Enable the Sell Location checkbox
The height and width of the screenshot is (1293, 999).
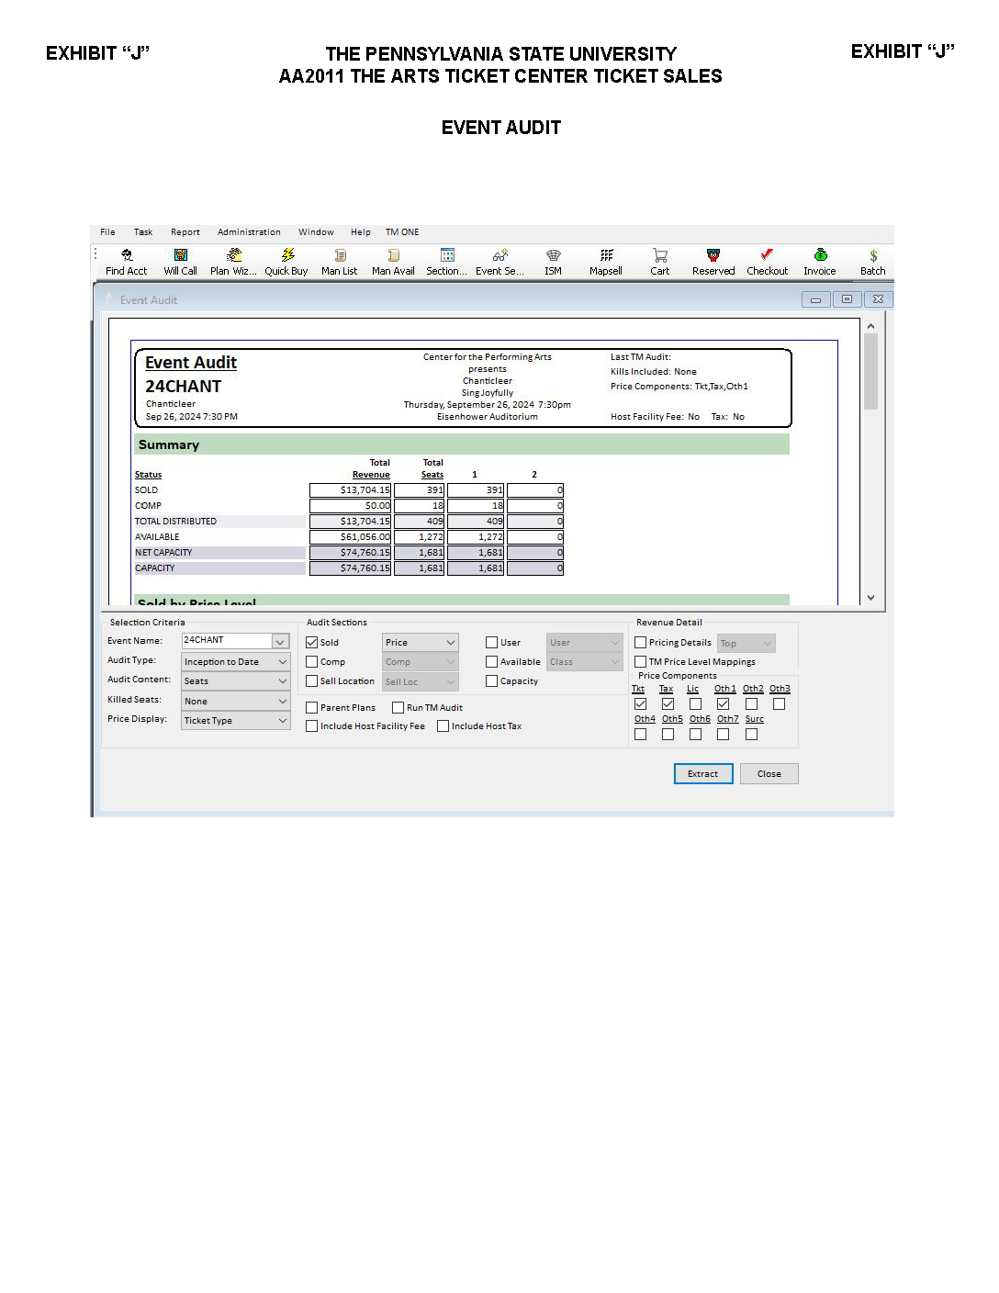312,681
